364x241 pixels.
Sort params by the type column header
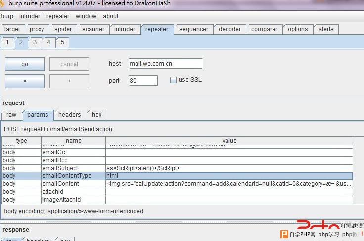click(x=22, y=141)
